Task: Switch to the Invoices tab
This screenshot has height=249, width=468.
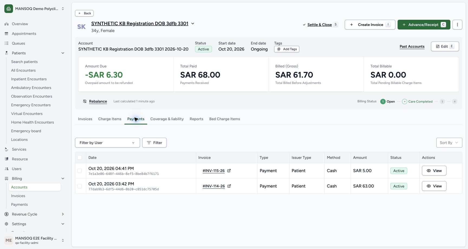Action: 85,119
